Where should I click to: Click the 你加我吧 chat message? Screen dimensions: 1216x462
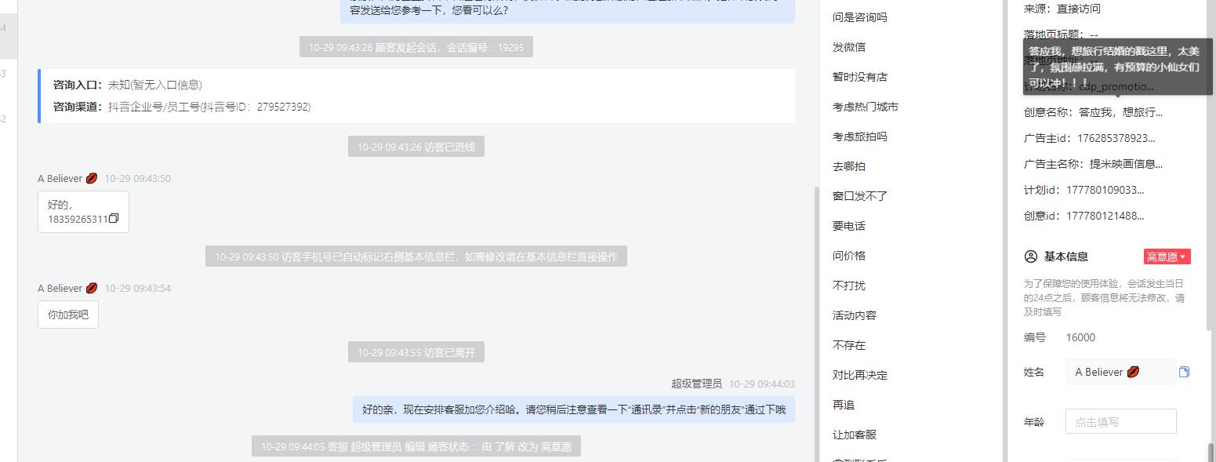point(68,315)
